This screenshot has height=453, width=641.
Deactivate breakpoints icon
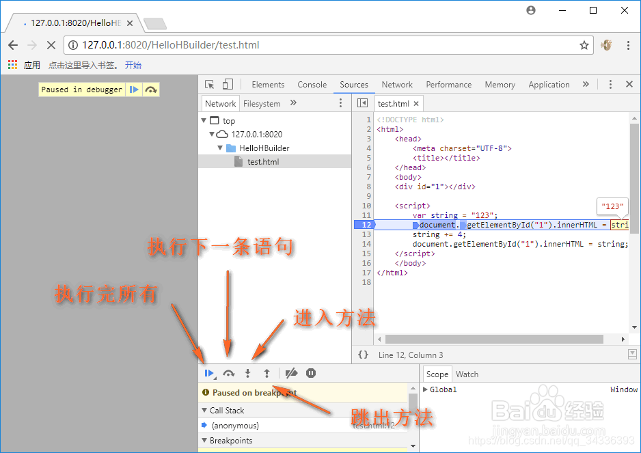291,373
